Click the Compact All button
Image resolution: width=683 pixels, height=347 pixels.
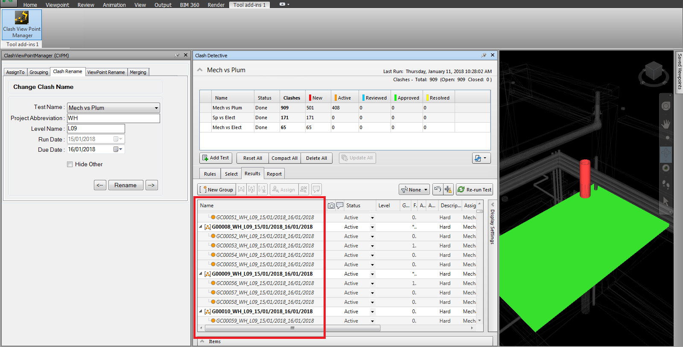[x=285, y=158]
